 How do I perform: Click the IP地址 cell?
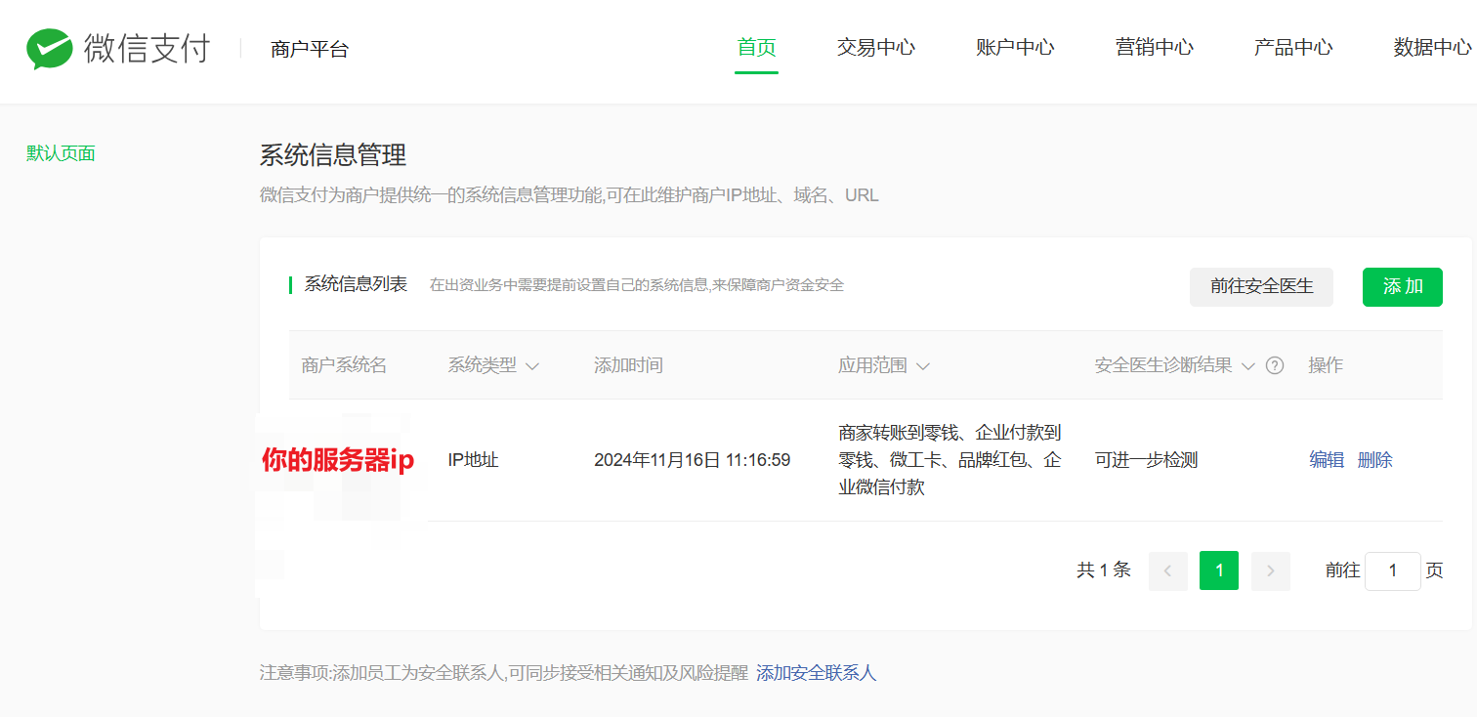pos(473,460)
